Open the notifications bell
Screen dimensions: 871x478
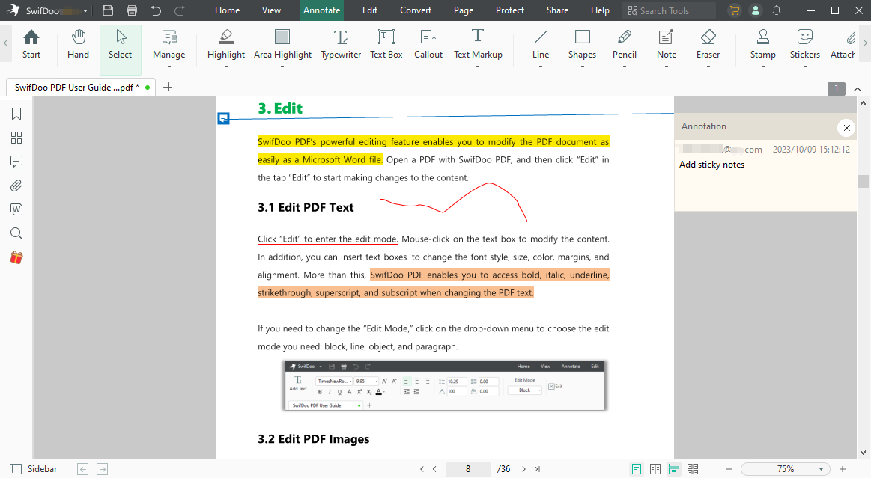(777, 10)
